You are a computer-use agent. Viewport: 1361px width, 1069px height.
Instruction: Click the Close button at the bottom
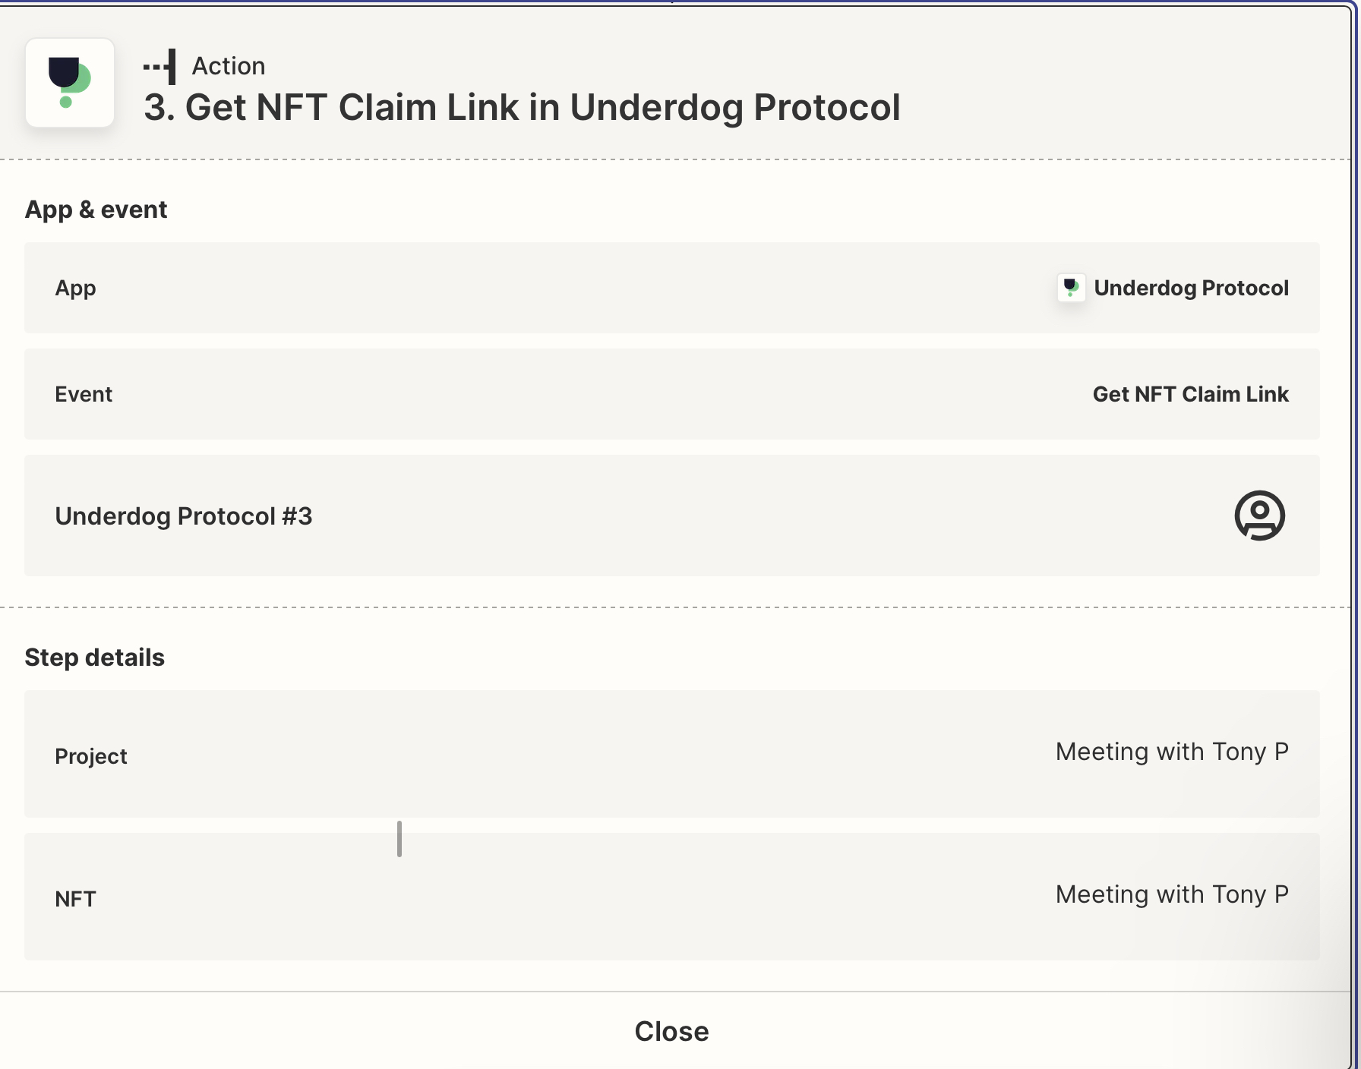pyautogui.click(x=672, y=1031)
